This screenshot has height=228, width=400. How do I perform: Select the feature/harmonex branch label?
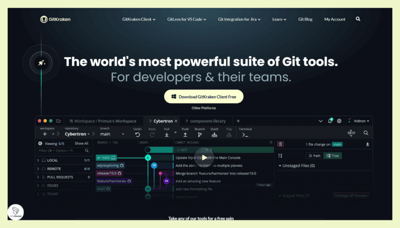[x=114, y=181]
